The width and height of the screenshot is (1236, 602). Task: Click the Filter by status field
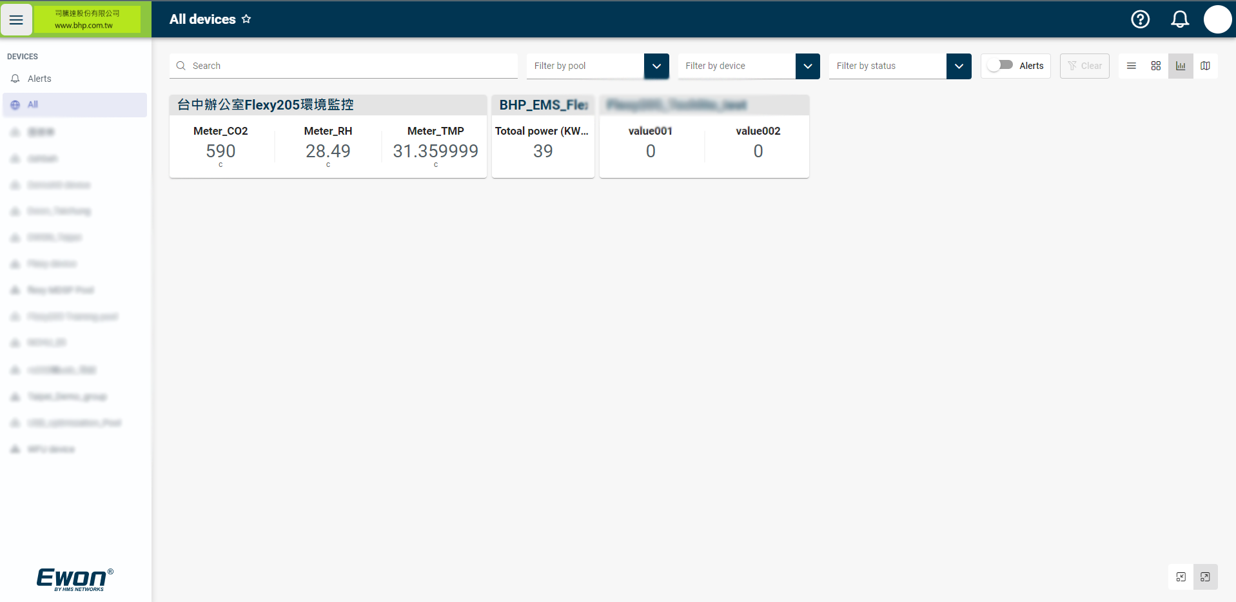tap(888, 66)
